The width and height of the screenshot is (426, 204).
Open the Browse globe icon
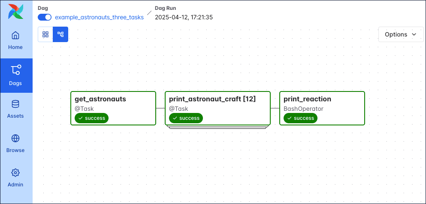pos(15,139)
